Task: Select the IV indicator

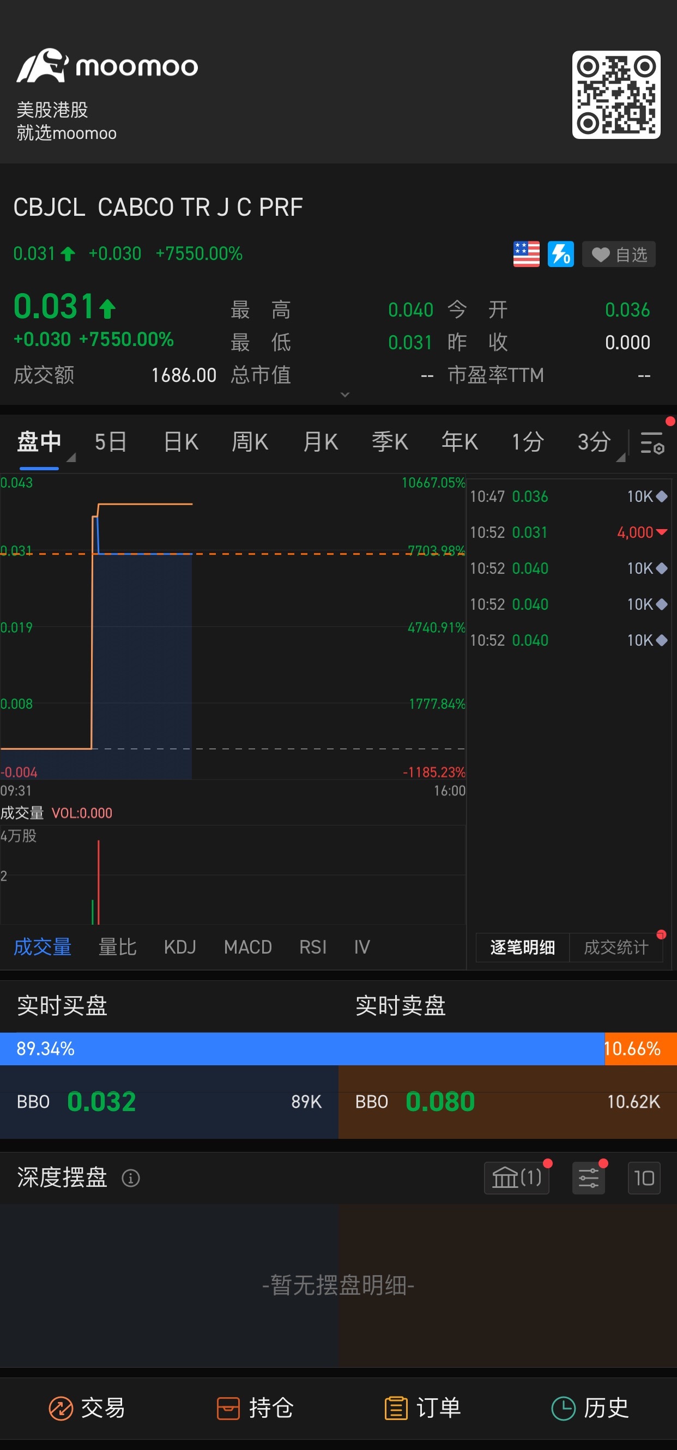Action: pos(361,948)
